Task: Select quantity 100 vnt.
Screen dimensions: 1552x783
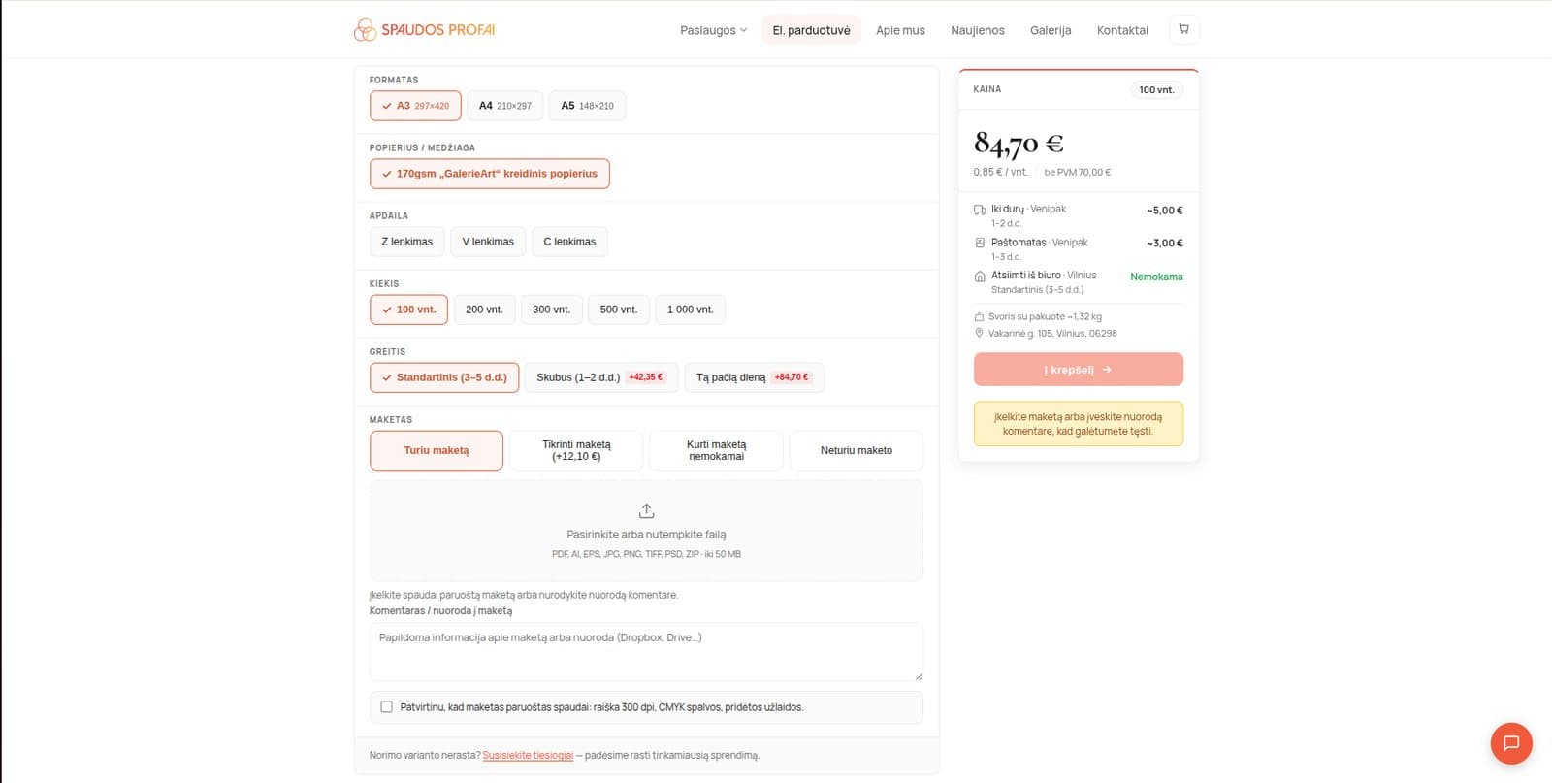Action: click(x=408, y=310)
